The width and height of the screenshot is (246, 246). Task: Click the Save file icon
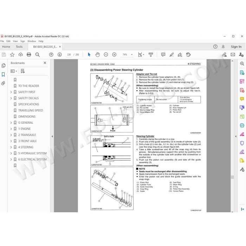click(x=4, y=54)
